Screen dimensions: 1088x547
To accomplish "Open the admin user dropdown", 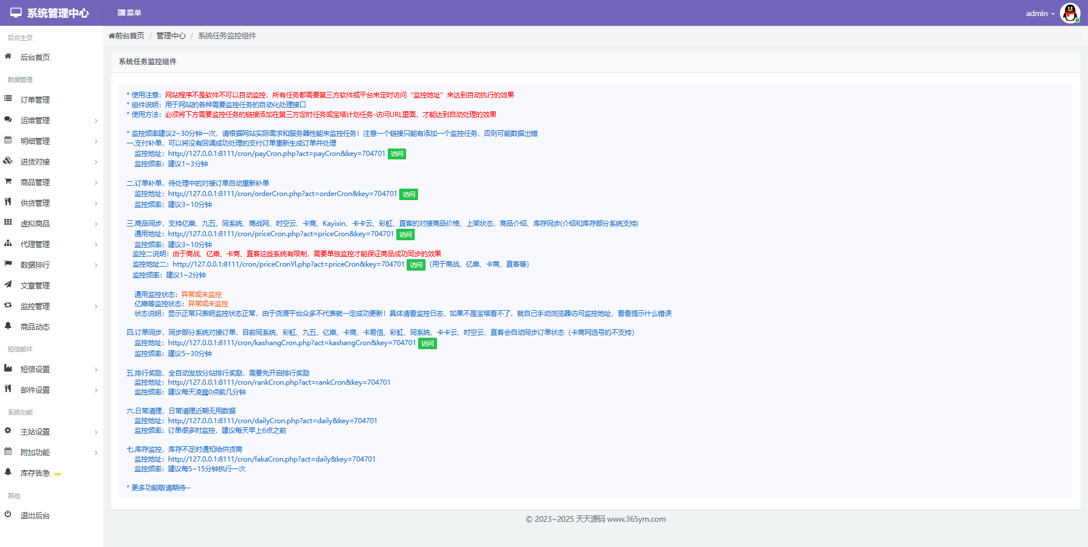I will (1040, 13).
